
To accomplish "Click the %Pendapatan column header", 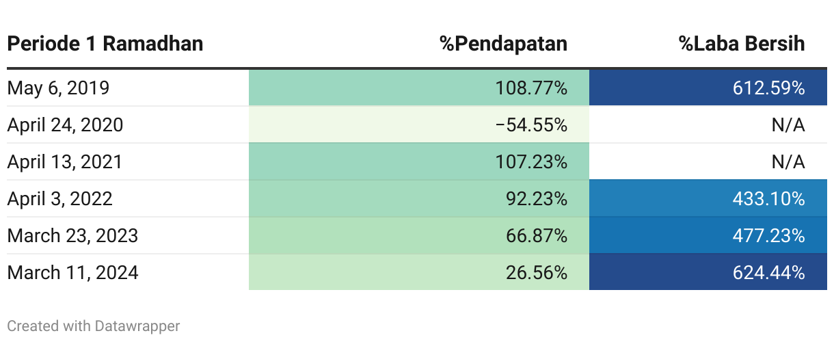I will 504,44.
